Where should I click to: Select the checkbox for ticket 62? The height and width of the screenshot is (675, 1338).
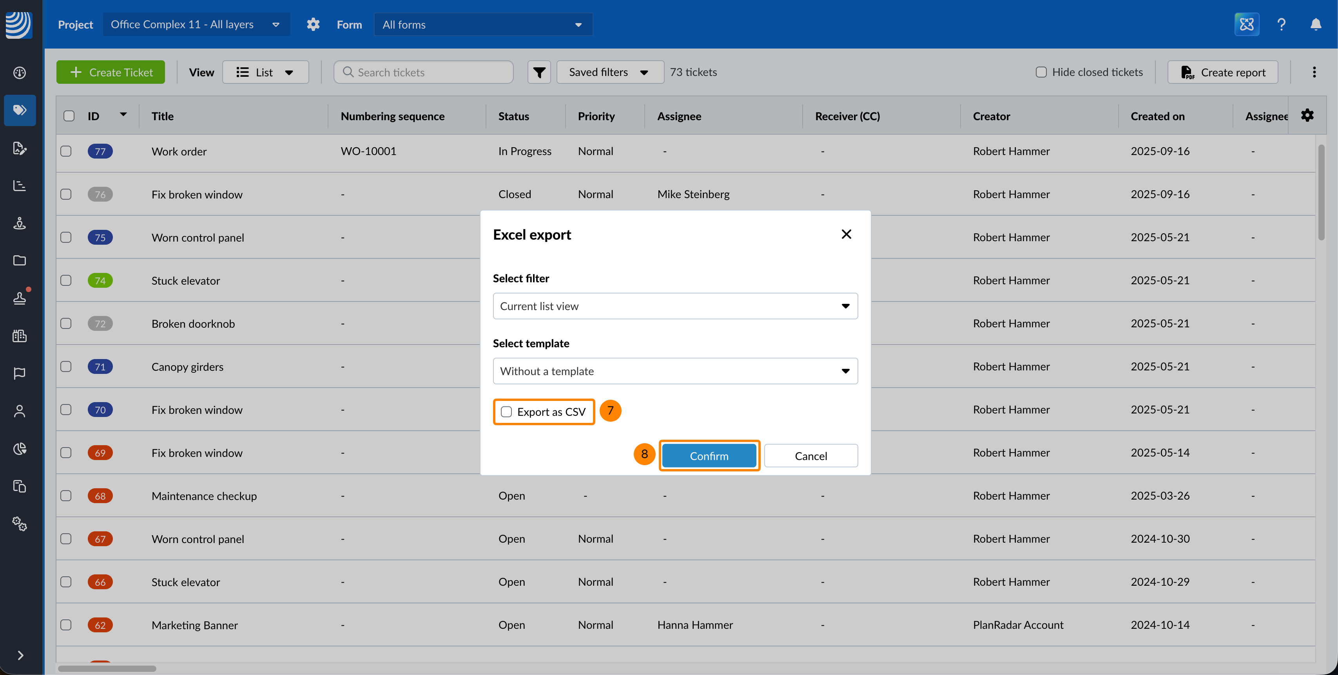[66, 624]
